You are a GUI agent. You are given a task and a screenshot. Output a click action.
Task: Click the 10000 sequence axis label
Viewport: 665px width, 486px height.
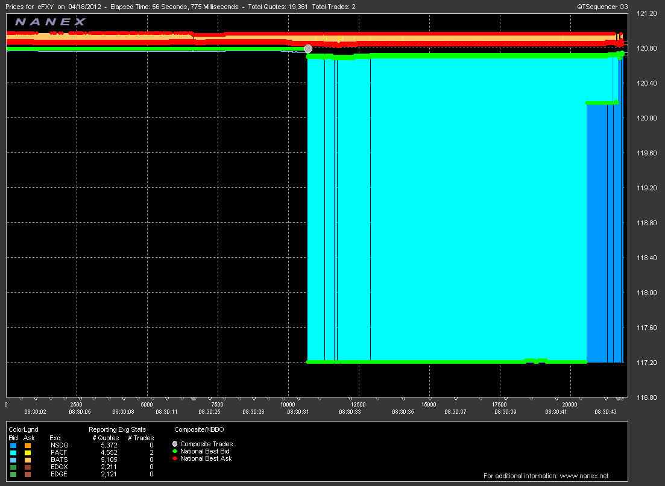click(x=288, y=405)
